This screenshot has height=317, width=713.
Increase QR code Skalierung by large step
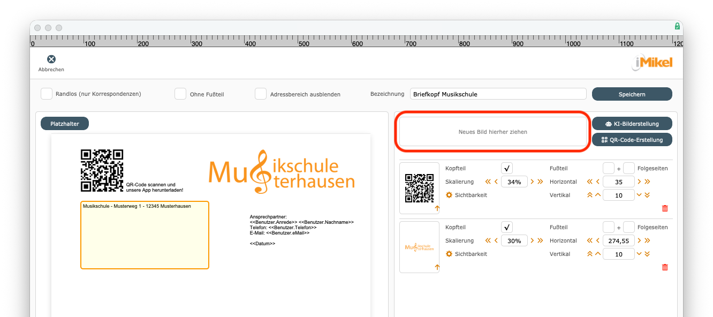(540, 182)
